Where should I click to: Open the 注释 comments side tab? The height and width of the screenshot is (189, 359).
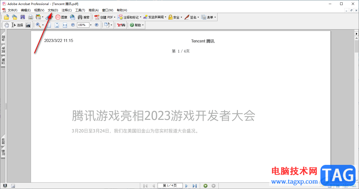point(3,153)
